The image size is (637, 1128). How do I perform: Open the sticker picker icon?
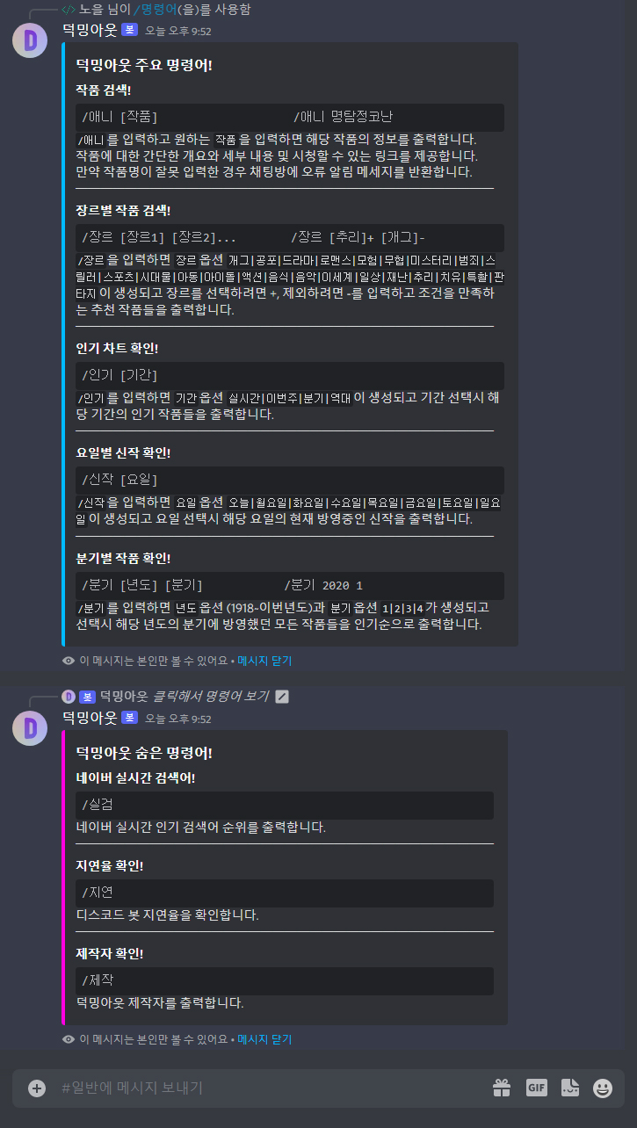click(x=569, y=1088)
